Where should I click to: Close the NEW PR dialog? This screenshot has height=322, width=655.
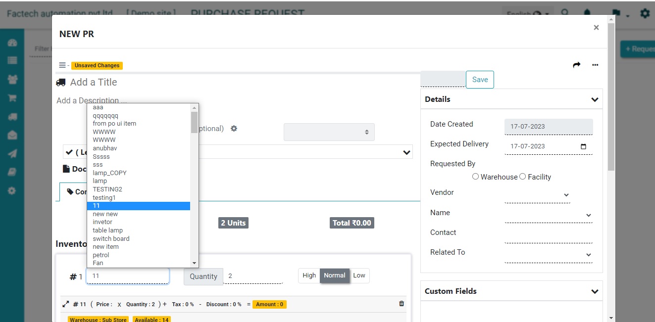pos(596,28)
